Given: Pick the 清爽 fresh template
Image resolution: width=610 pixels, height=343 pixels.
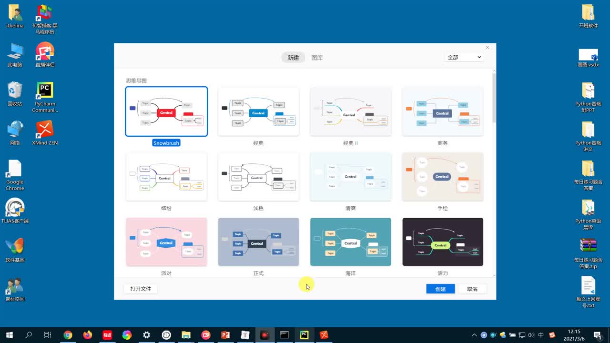Looking at the screenshot, I should coord(351,177).
